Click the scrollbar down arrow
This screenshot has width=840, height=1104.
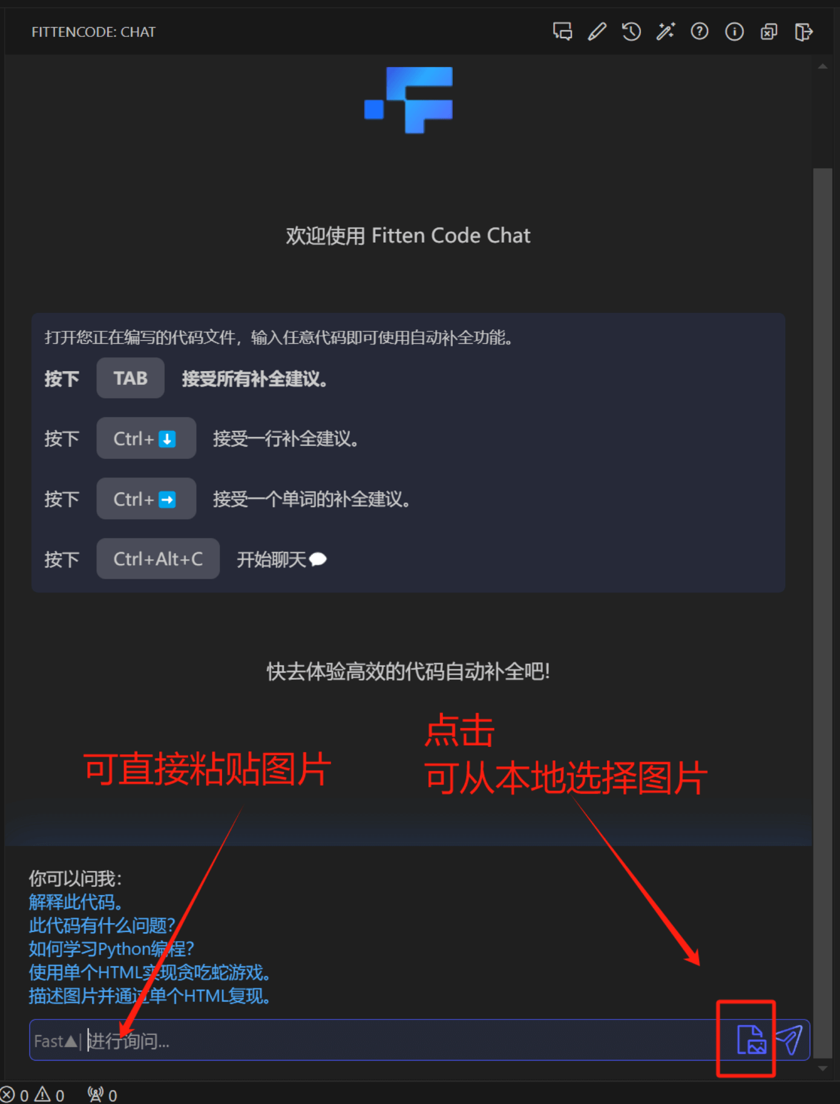822,1068
